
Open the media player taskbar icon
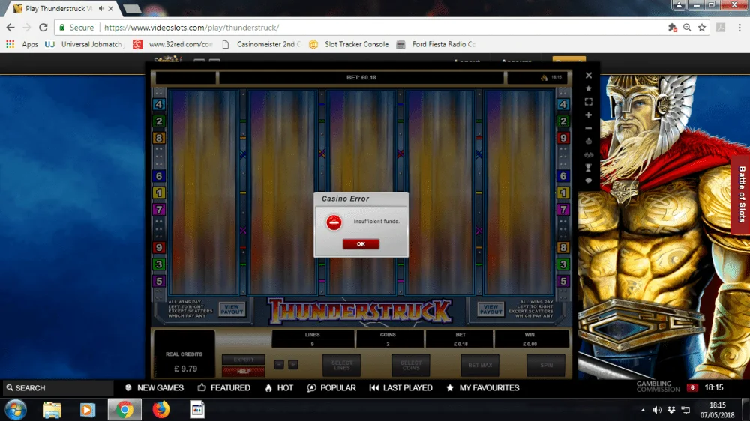point(87,410)
